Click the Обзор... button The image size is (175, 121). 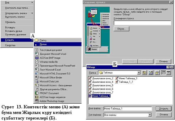[121, 29]
